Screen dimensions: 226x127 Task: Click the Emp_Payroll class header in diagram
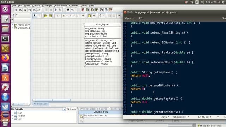pos(102,25)
